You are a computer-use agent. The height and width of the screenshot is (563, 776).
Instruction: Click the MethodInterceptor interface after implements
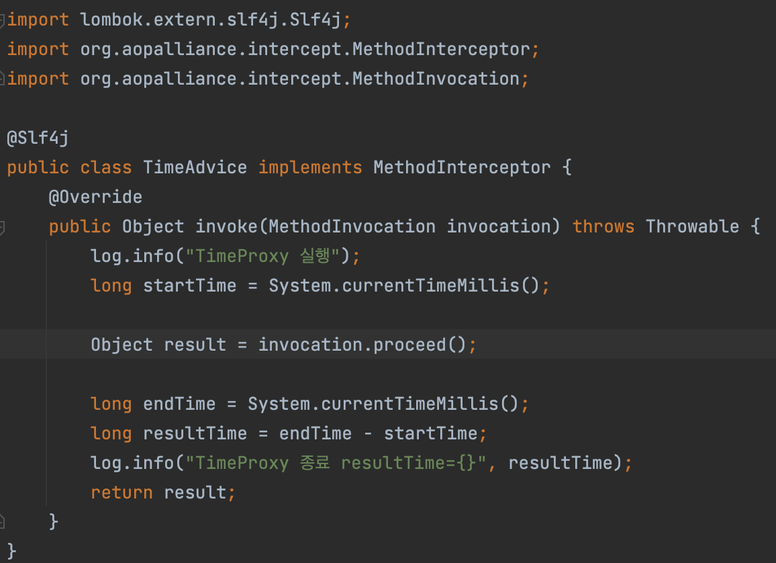click(462, 167)
